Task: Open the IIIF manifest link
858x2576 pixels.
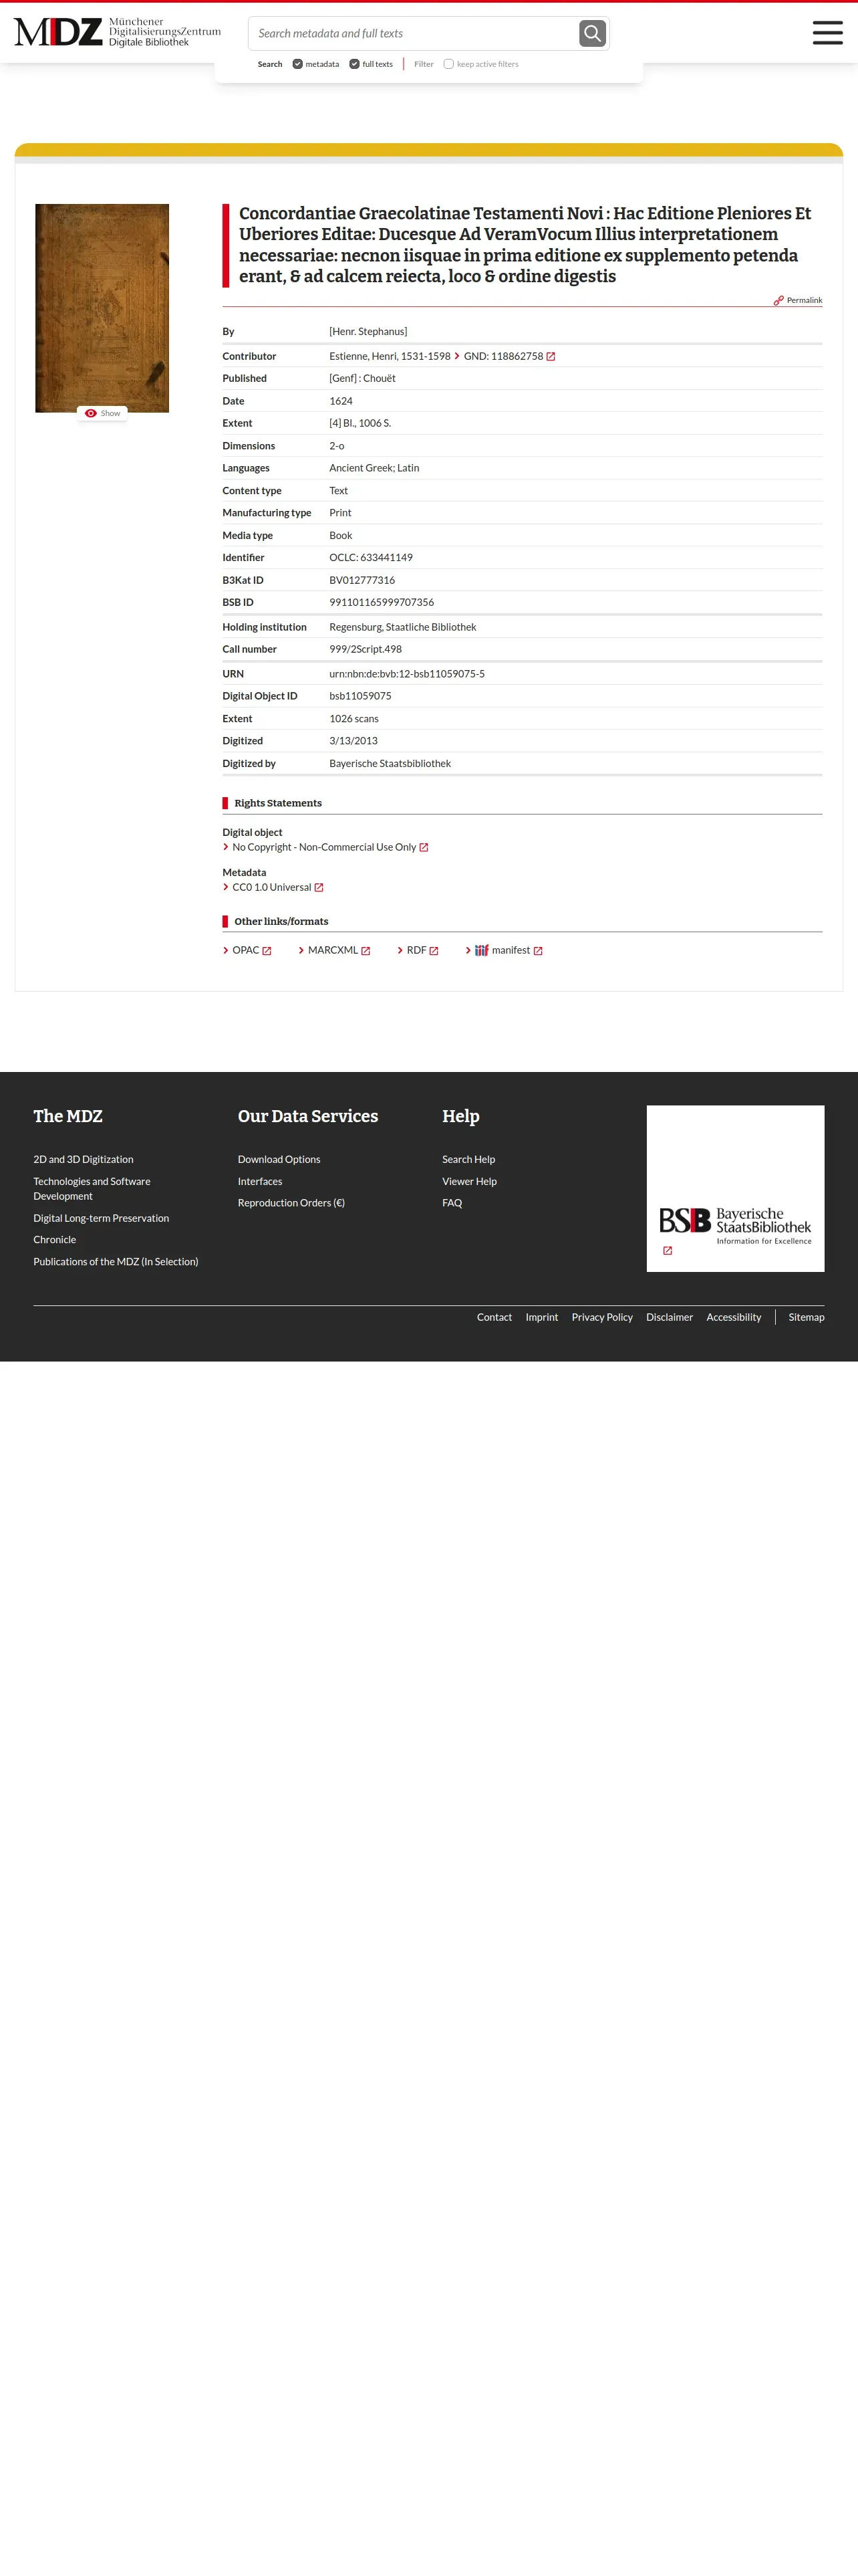Action: pos(511,950)
